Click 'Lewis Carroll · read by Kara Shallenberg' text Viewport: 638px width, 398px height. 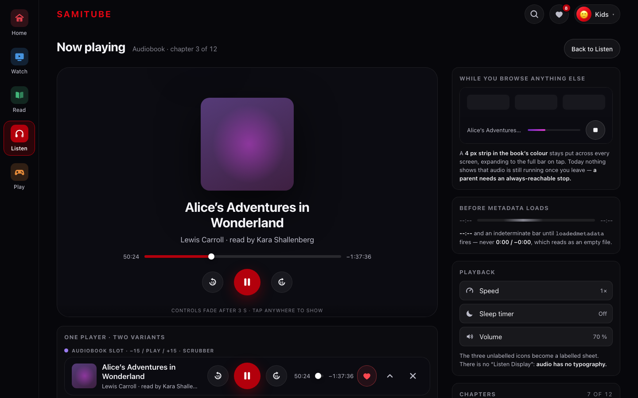pyautogui.click(x=247, y=240)
